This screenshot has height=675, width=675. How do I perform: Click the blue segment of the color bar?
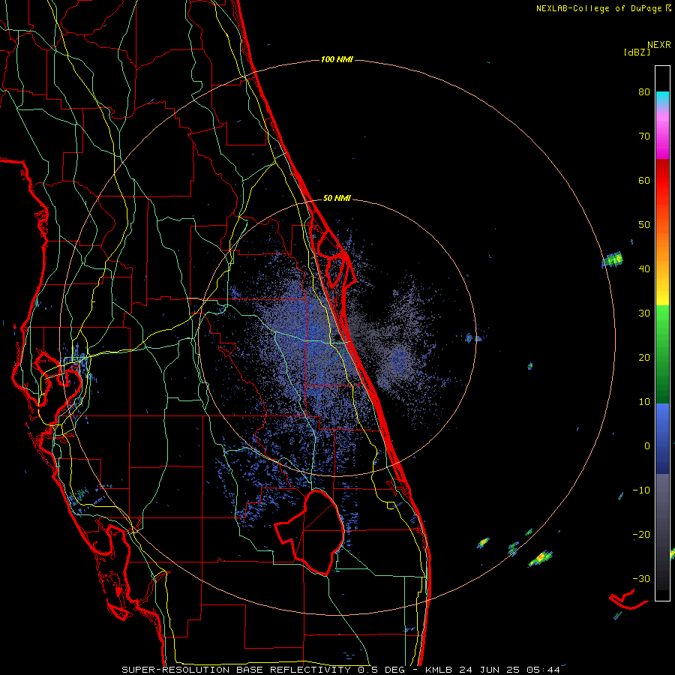(x=662, y=438)
